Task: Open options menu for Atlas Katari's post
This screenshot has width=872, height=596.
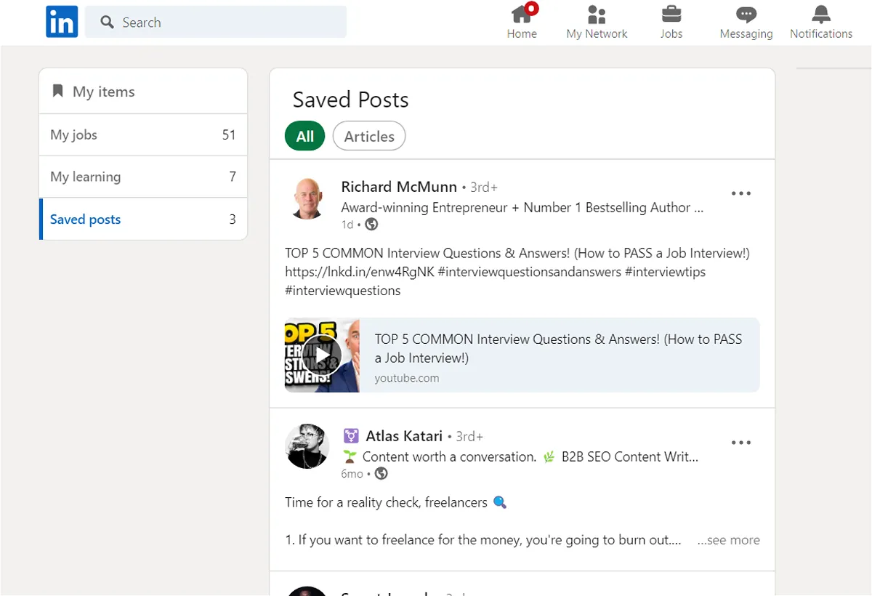Action: click(x=741, y=443)
